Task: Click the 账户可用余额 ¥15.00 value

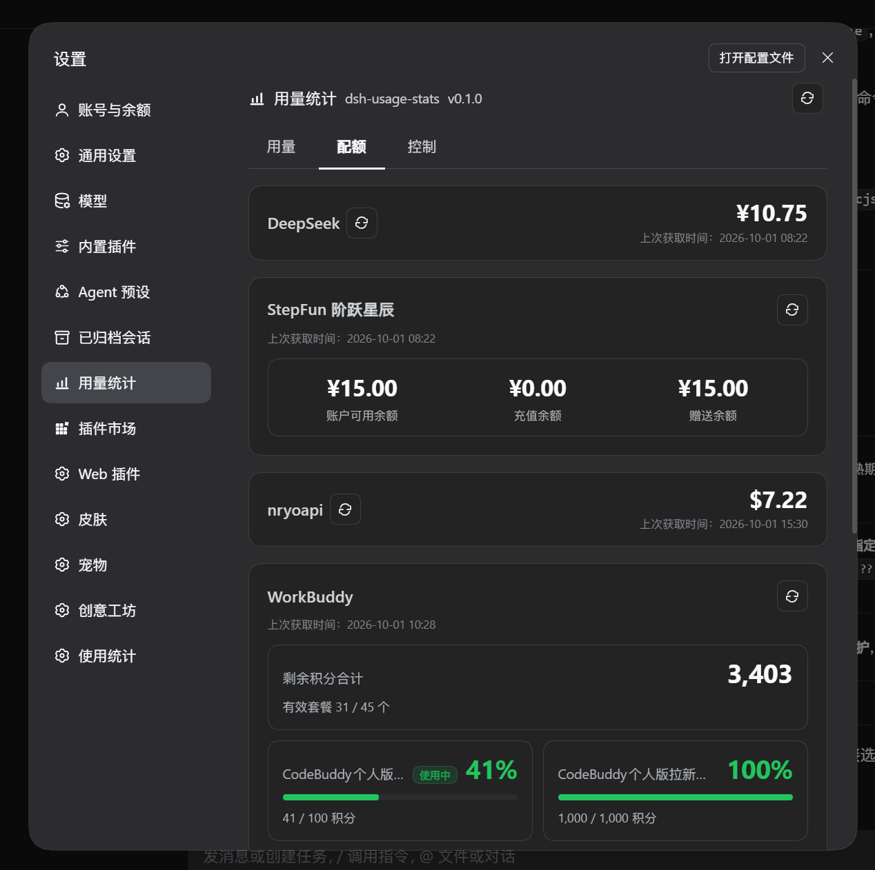Action: tap(362, 388)
